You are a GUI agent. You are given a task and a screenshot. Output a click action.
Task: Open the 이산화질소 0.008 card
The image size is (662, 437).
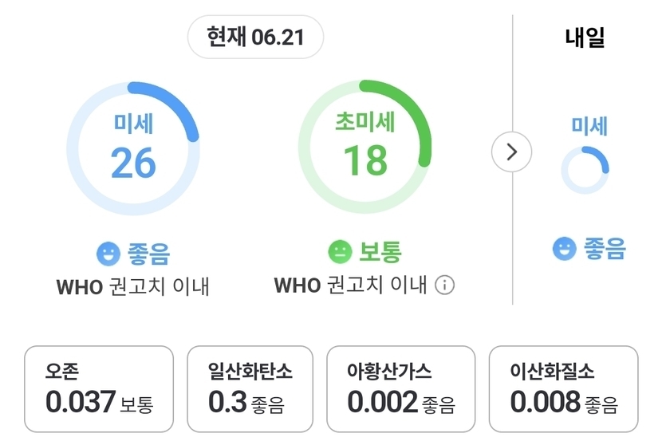564,389
